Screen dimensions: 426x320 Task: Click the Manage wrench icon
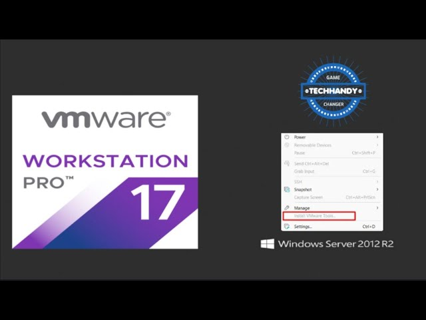coord(287,208)
